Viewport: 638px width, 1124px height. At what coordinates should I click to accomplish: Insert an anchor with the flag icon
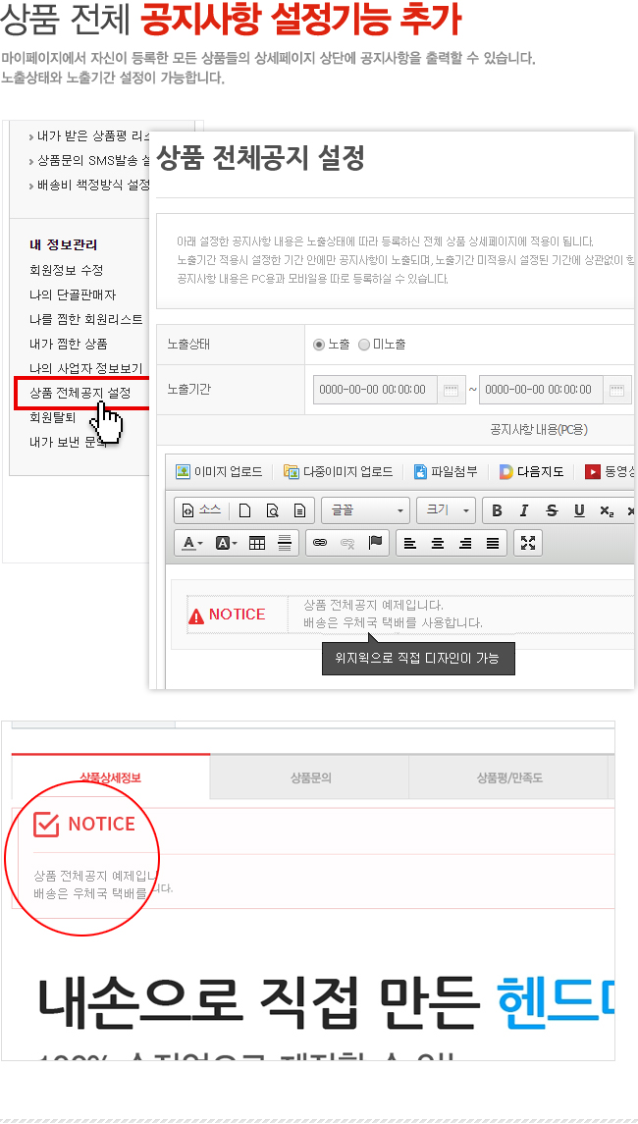375,544
